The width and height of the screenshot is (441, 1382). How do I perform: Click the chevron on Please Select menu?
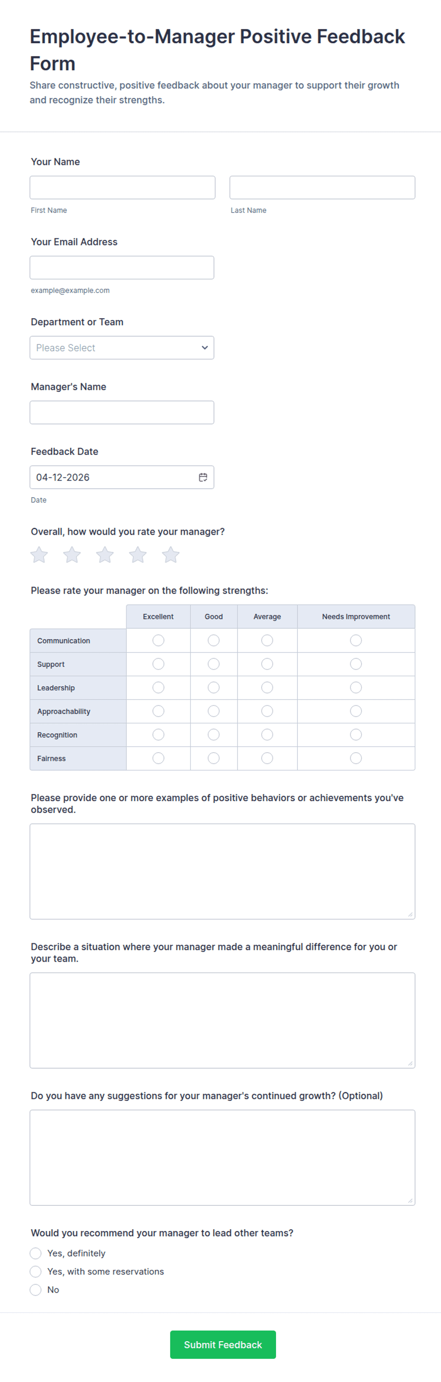coord(205,348)
